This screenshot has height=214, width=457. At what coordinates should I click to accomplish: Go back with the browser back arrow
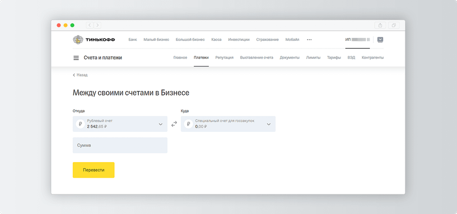pyautogui.click(x=90, y=25)
